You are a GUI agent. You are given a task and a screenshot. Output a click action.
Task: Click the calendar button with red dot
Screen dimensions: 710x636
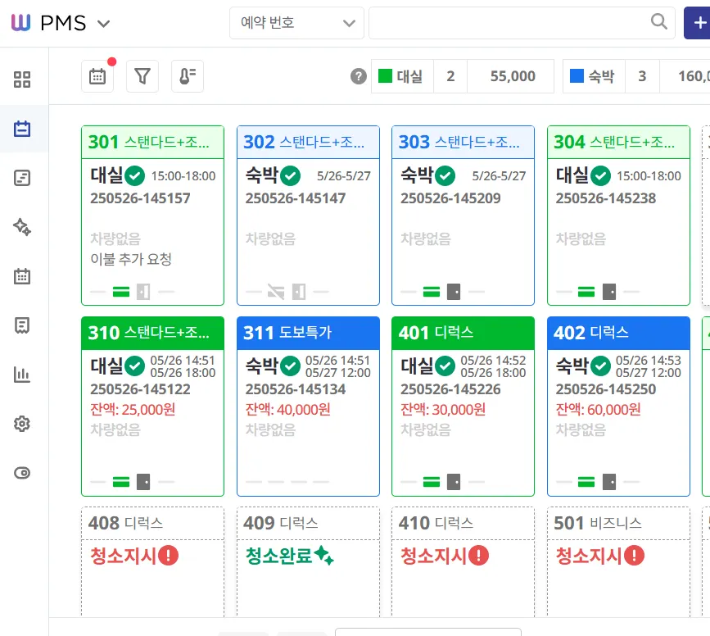(97, 76)
